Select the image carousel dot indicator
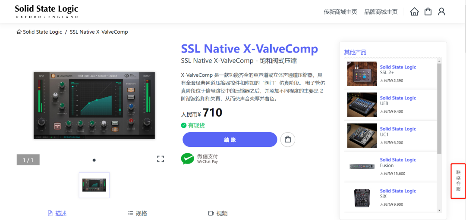 coord(94,160)
